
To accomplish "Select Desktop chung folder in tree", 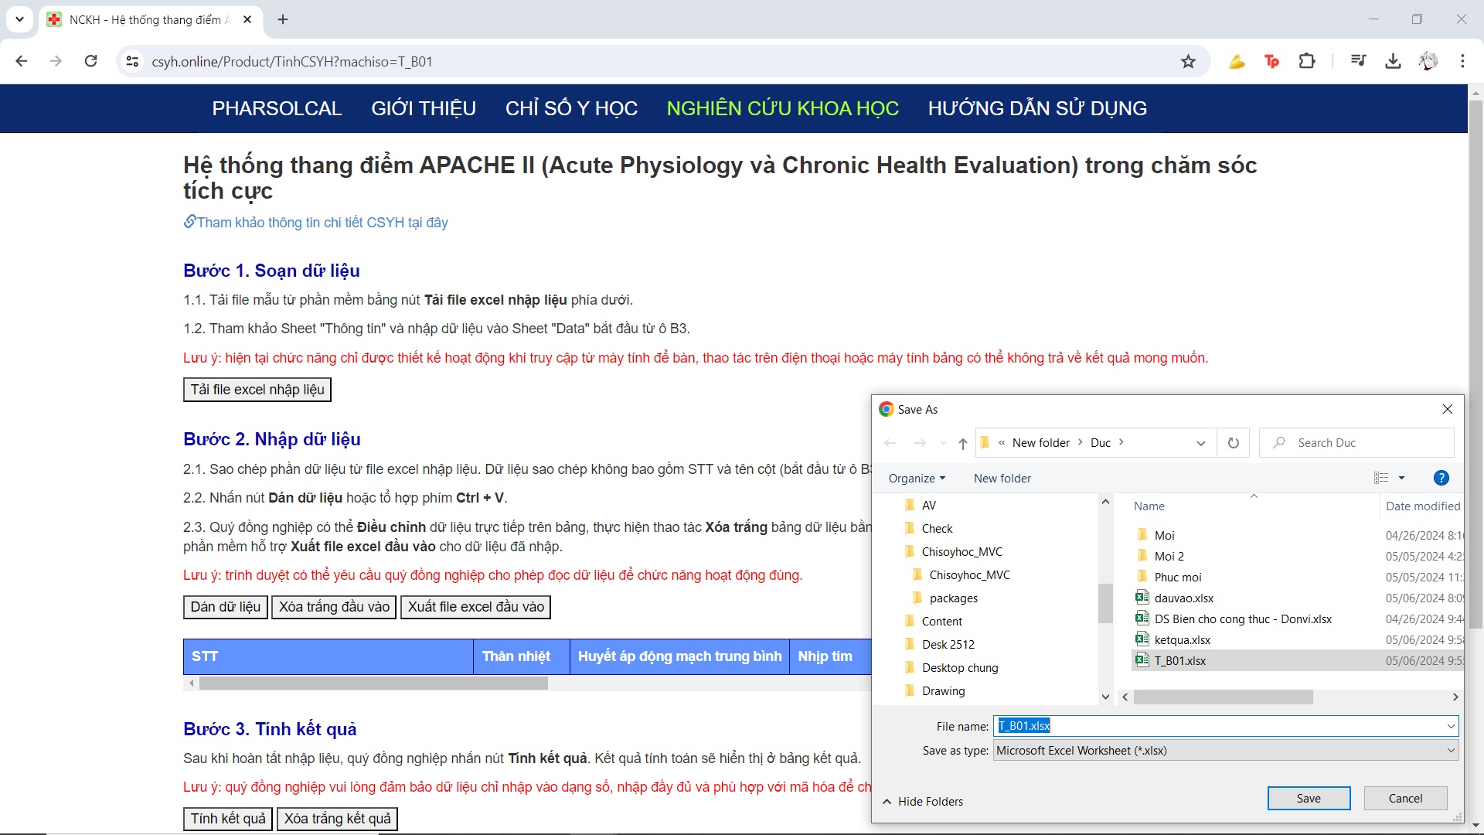I will (959, 667).
